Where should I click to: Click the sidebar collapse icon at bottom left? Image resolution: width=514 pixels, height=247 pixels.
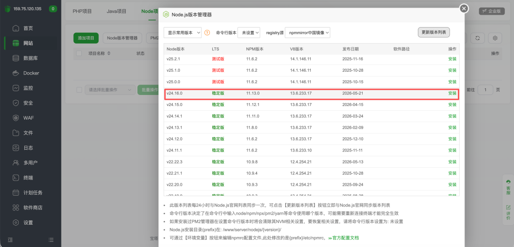click(10, 240)
